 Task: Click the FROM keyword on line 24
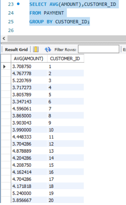coord(35,13)
